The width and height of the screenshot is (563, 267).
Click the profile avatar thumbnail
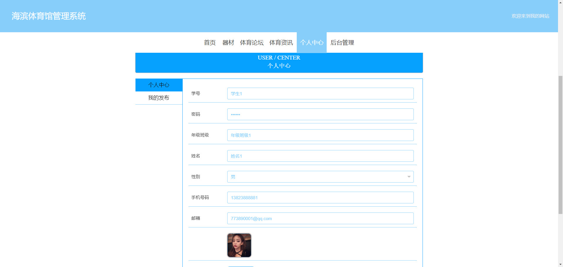[239, 245]
